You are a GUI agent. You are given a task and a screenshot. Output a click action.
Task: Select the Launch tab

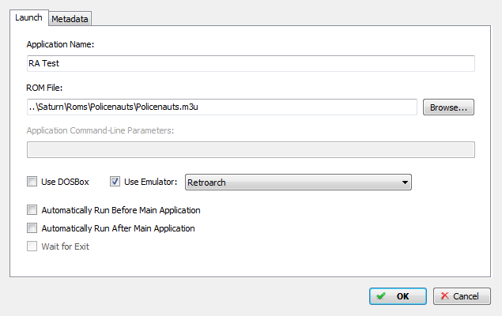pyautogui.click(x=28, y=17)
